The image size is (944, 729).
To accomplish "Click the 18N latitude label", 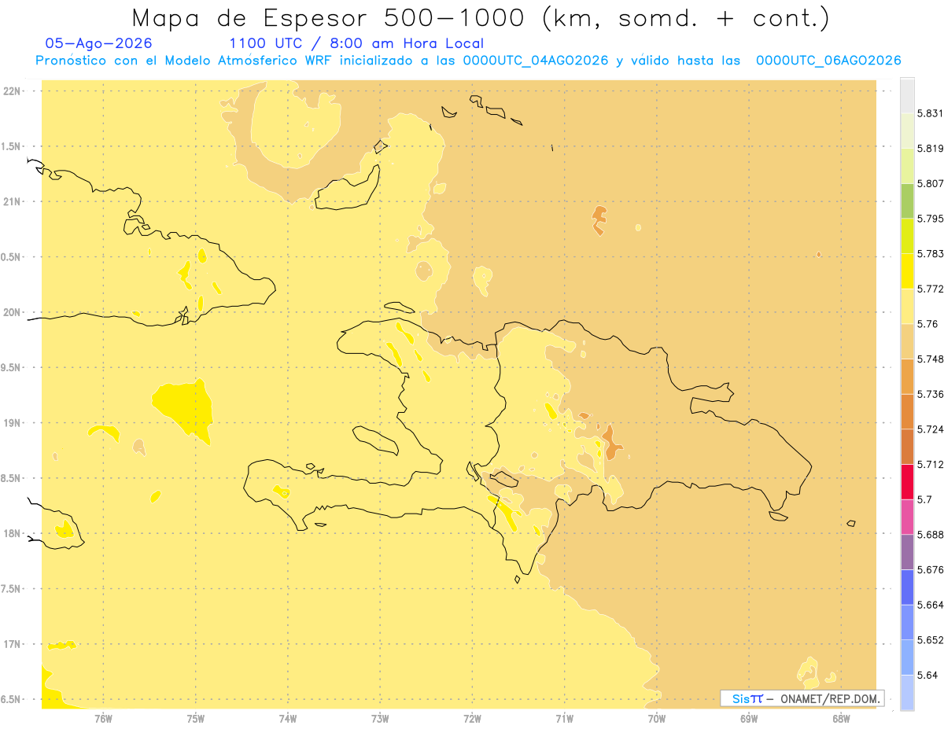I will point(12,533).
